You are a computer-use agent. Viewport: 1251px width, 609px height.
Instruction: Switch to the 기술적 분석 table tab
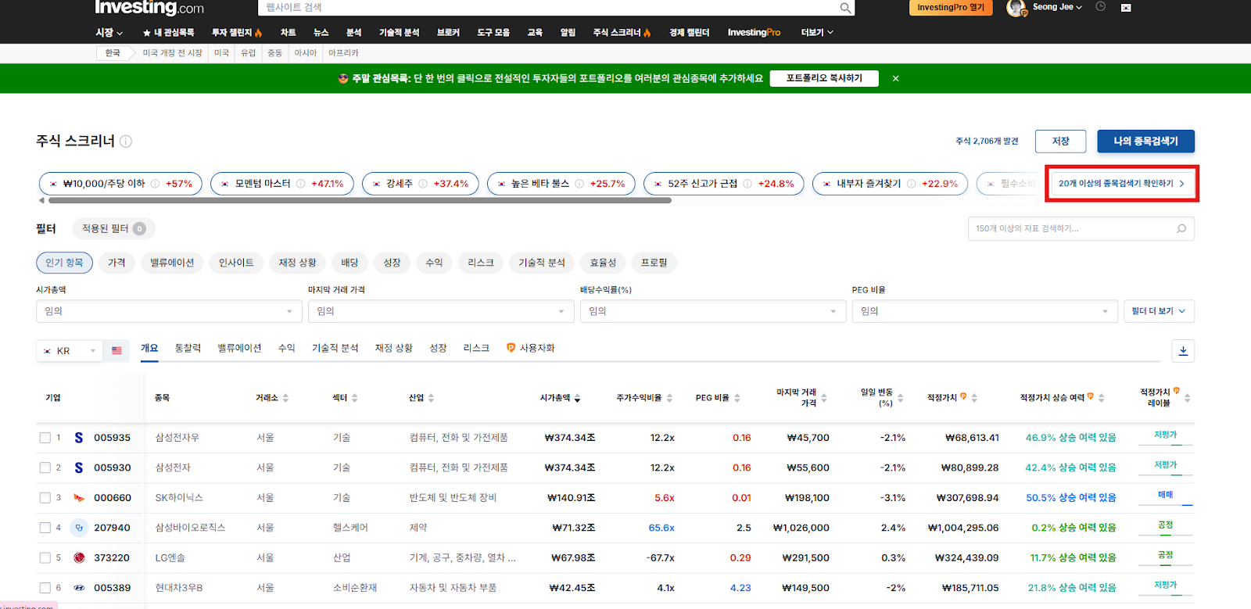[x=335, y=348]
